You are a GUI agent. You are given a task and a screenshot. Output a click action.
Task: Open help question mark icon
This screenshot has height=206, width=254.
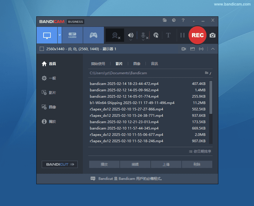[183, 20]
